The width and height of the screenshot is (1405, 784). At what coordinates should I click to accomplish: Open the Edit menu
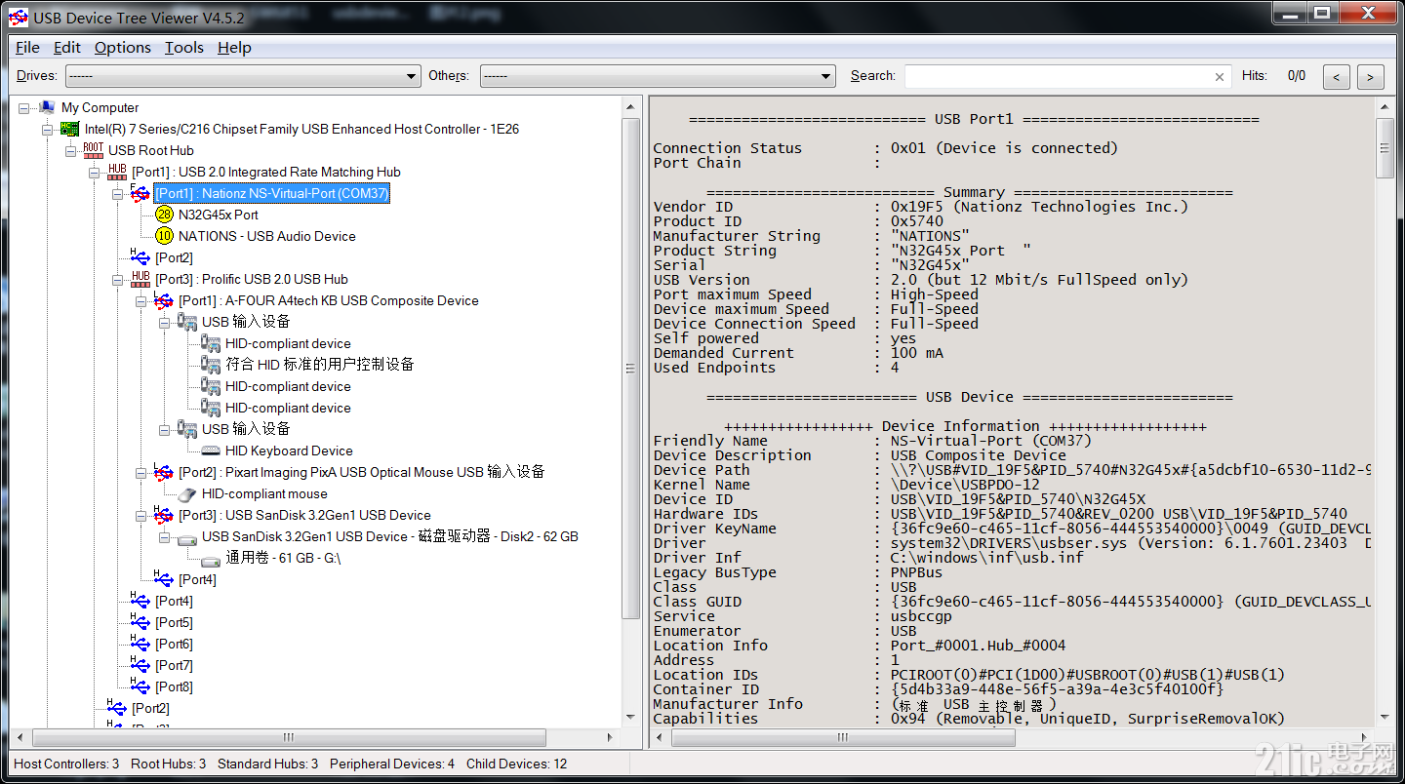coord(67,47)
